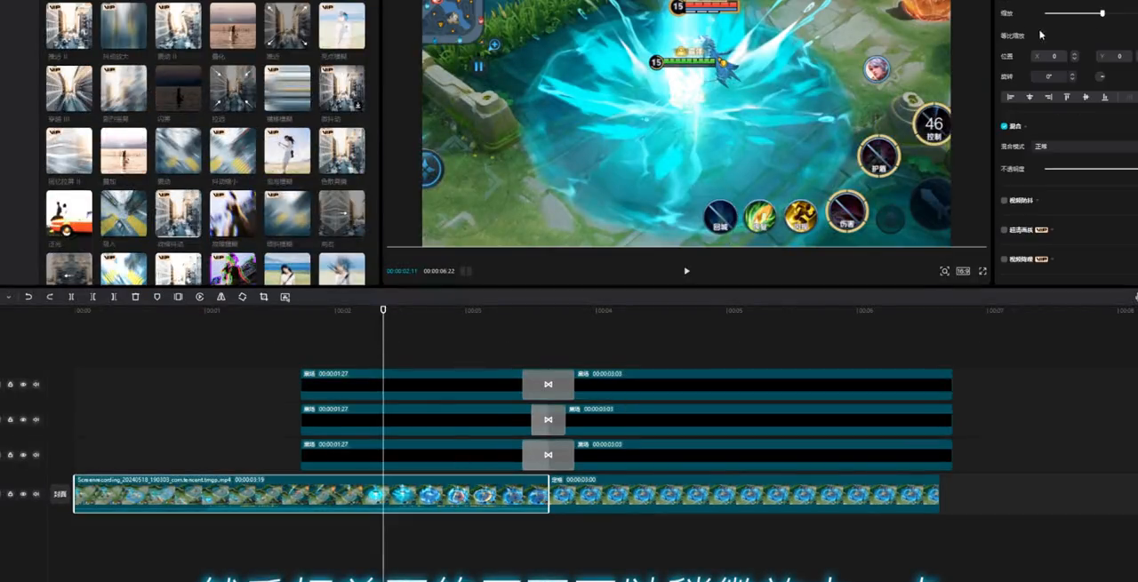
Task: Reverse the clip with the circular play icon
Action: (x=200, y=297)
